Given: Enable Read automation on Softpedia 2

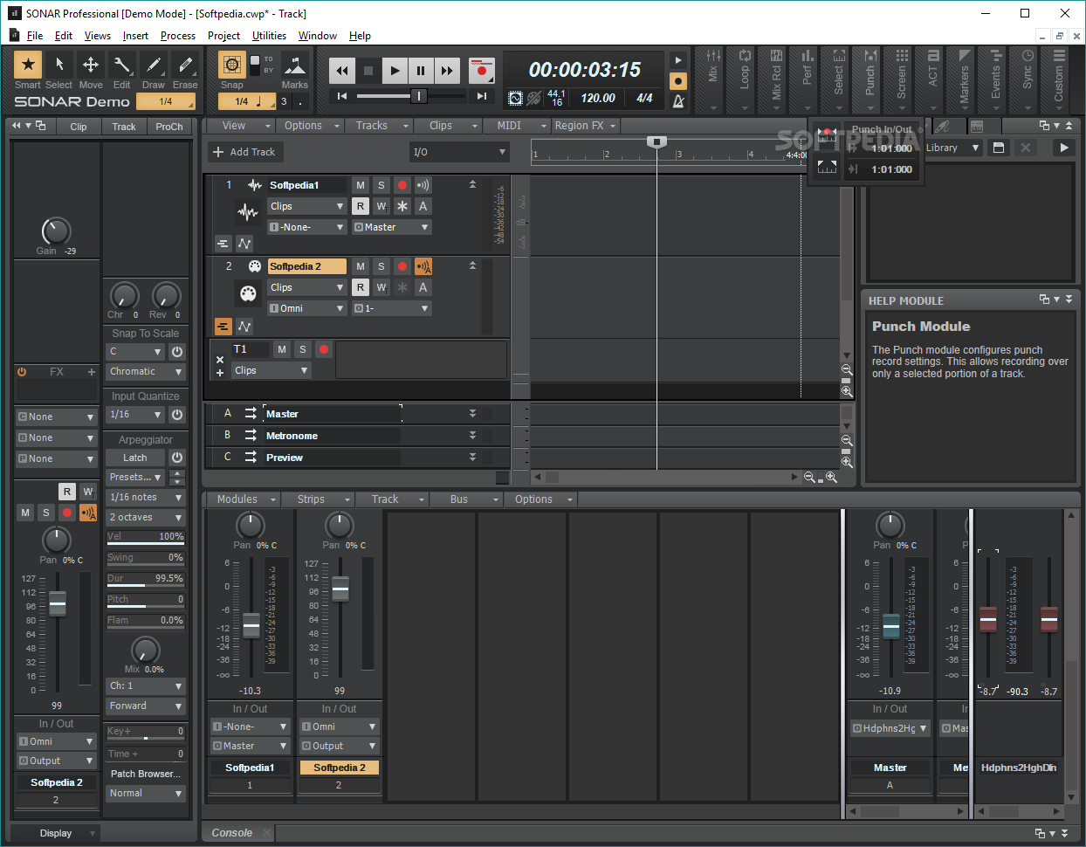Looking at the screenshot, I should click(361, 287).
